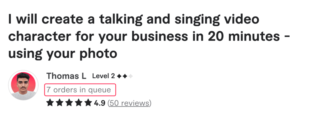
Task: Select the fourth rating star
Action: tap(79, 103)
